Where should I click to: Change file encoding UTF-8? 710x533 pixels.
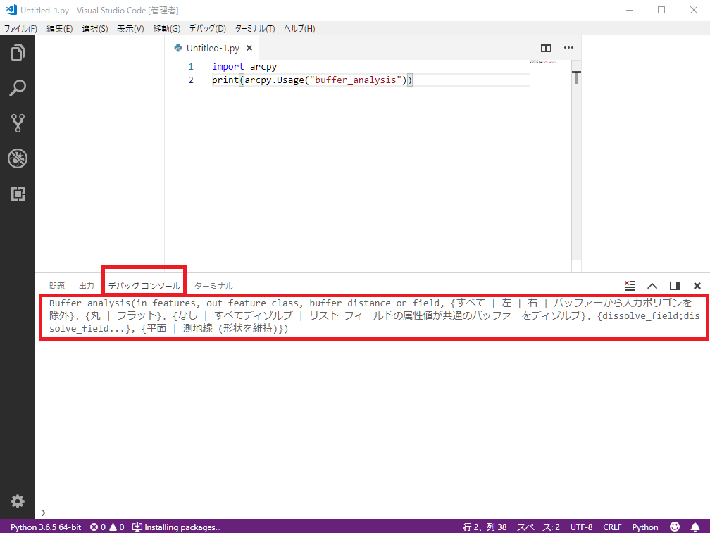[x=581, y=527]
